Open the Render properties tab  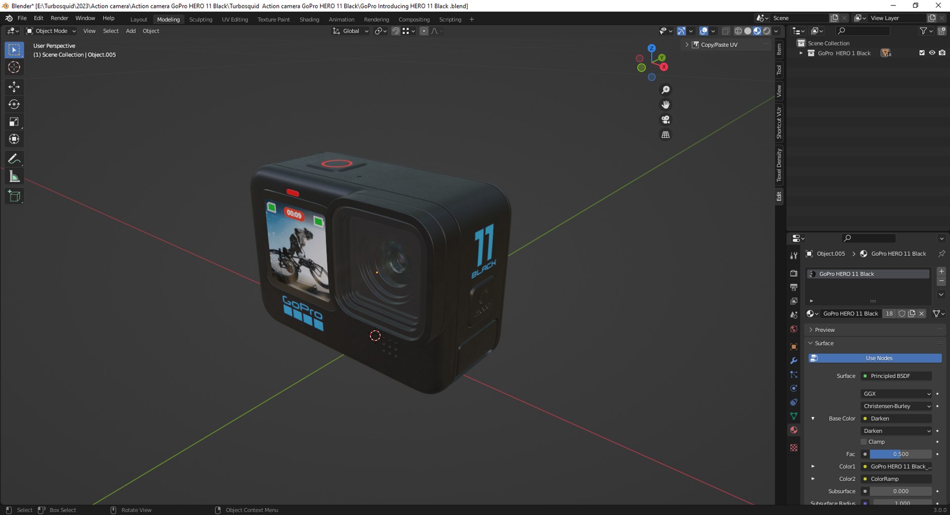[794, 273]
